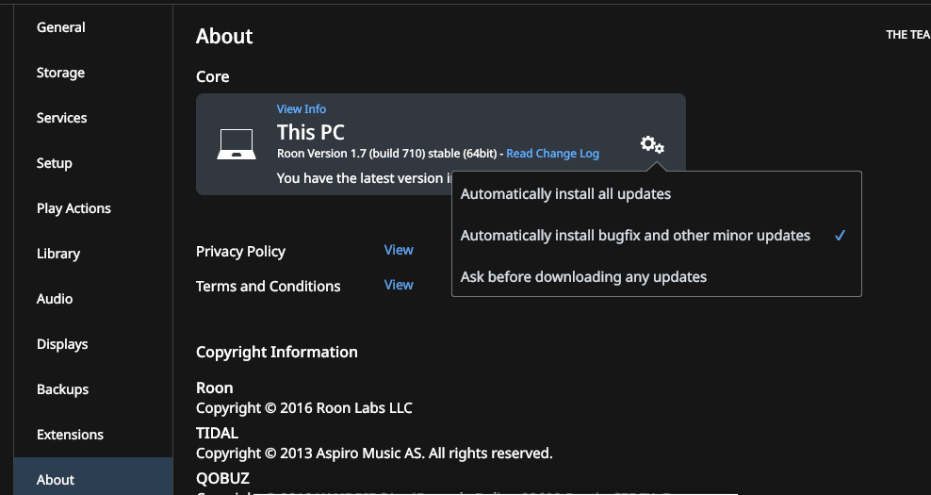
Task: Click You have the latest version text
Action: (x=364, y=178)
